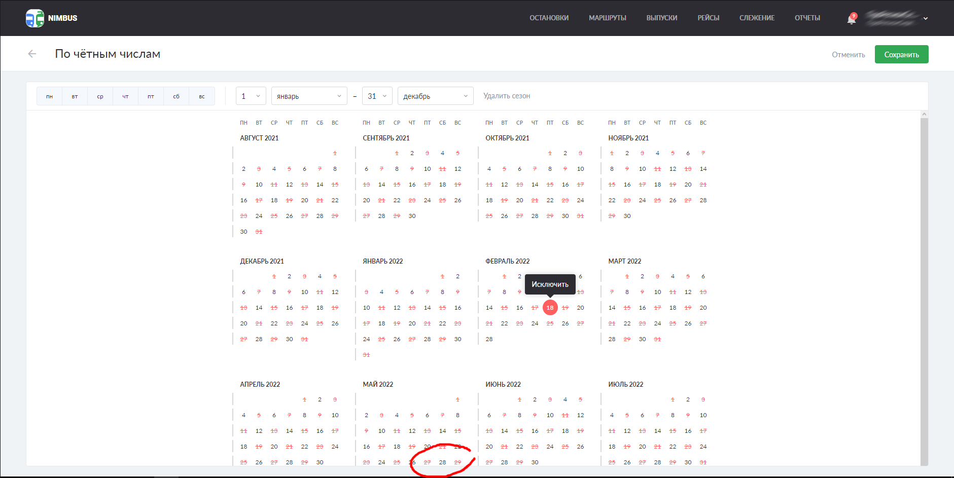Click the Отменить link

click(848, 55)
